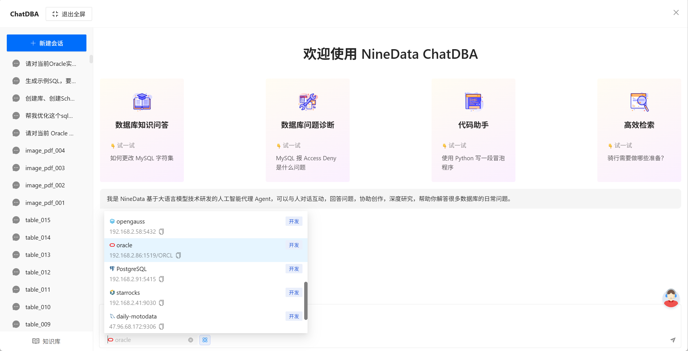The height and width of the screenshot is (351, 688).
Task: Copy the daily-motodata address 47.96.68.172:9306
Action: point(161,327)
